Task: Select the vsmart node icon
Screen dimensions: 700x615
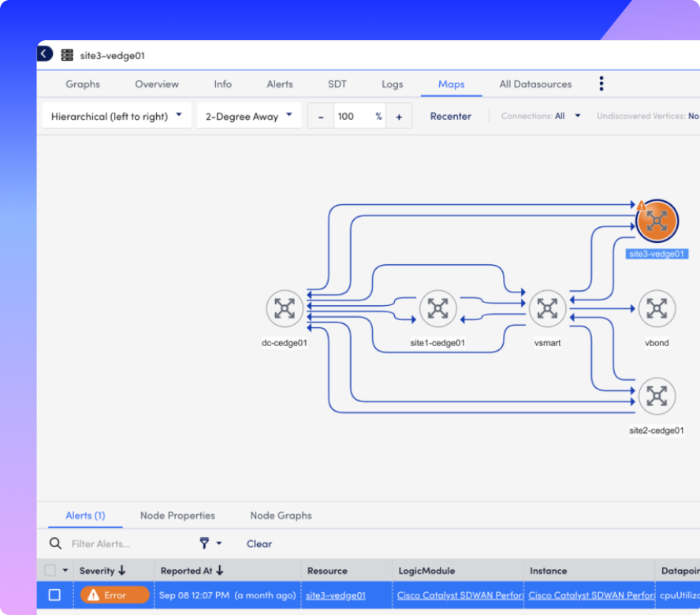Action: [547, 308]
